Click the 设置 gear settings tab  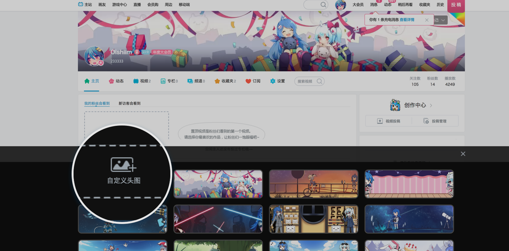[277, 81]
